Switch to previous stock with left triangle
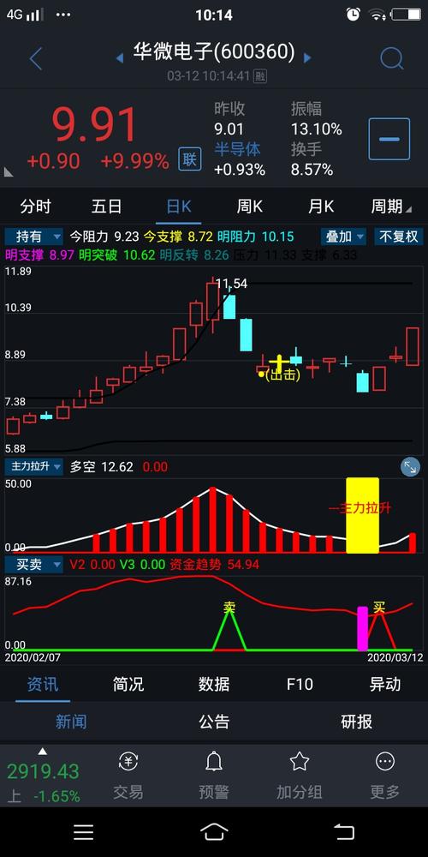428x857 pixels. point(120,57)
